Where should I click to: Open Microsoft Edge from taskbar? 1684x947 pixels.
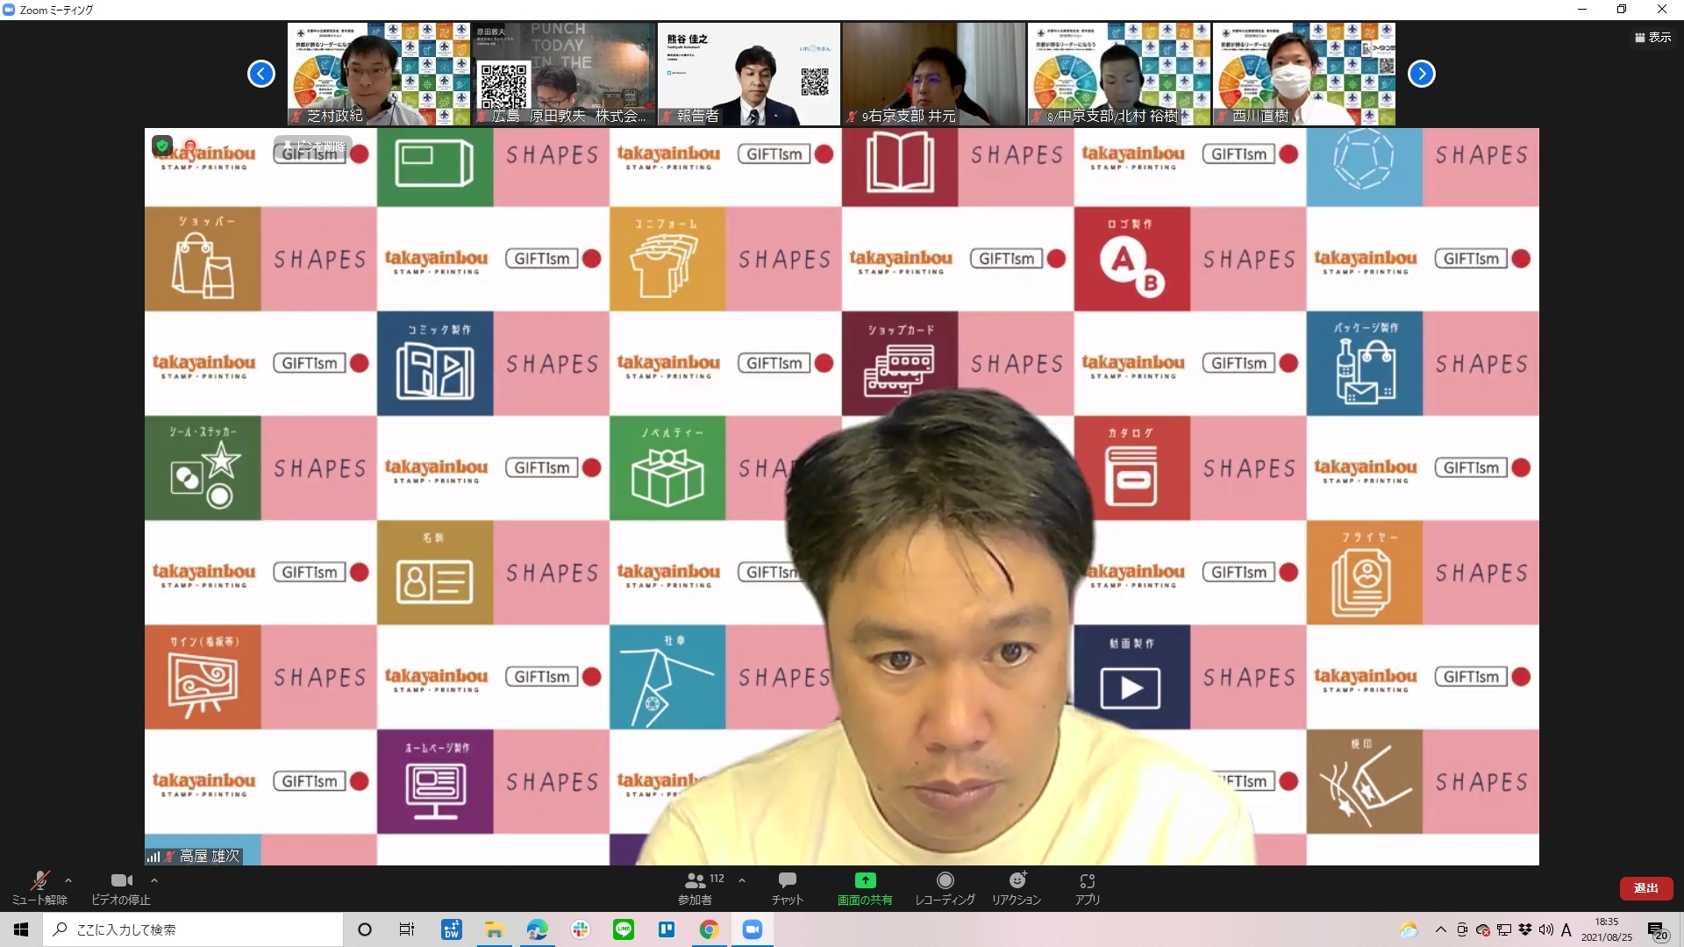(x=537, y=929)
